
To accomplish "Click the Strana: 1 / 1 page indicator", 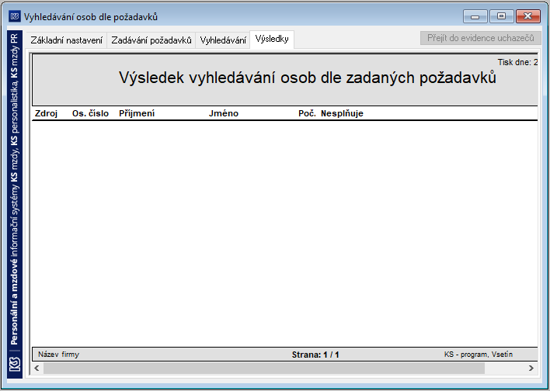I will [315, 355].
